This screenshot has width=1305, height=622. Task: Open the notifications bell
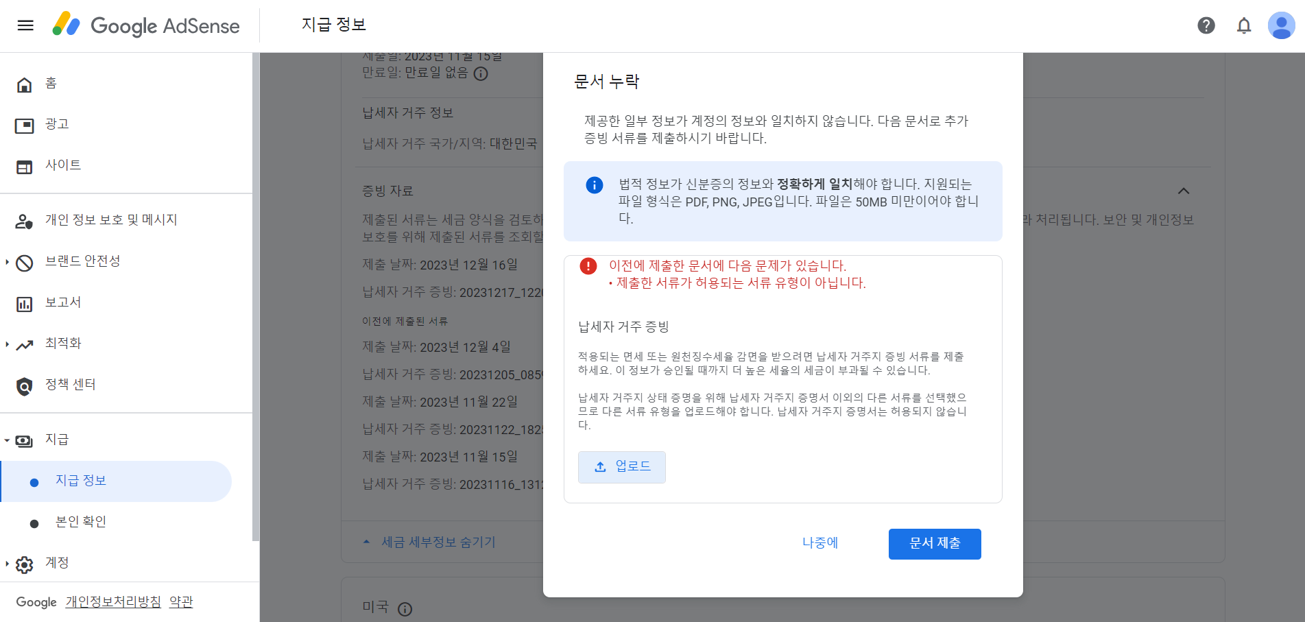click(1243, 25)
